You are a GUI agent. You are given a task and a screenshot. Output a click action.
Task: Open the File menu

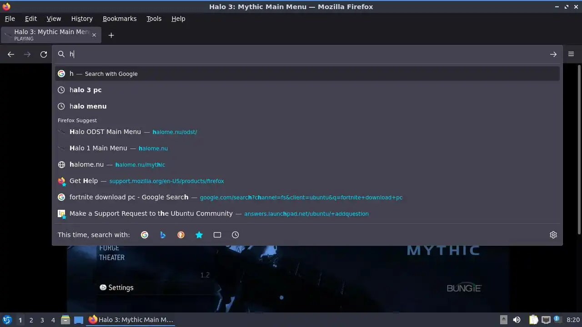(x=10, y=19)
